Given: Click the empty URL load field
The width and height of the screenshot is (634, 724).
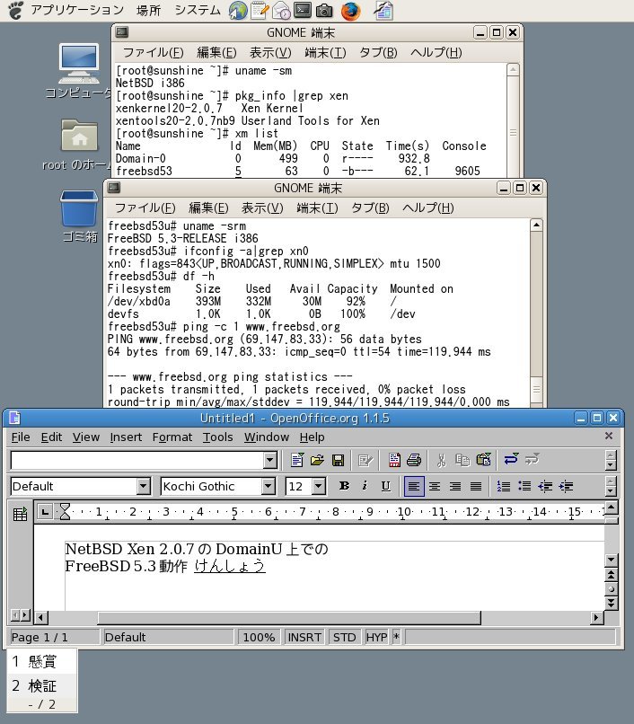Looking at the screenshot, I should click(x=137, y=460).
